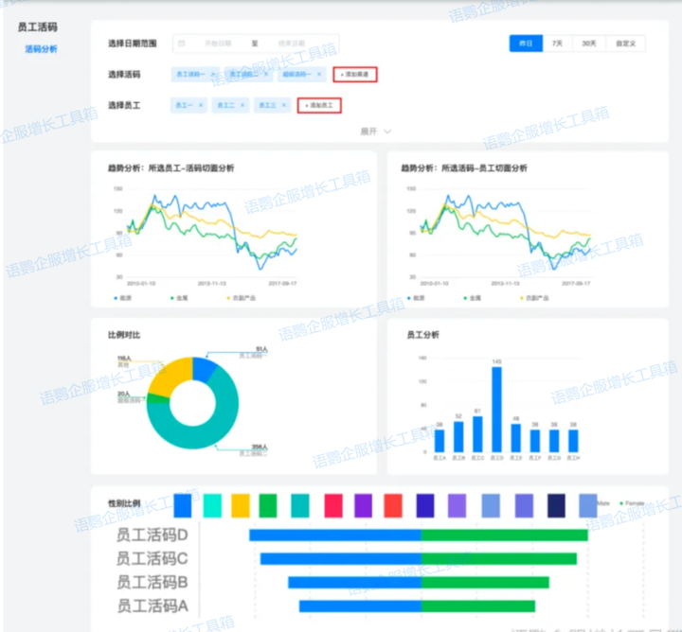Click the 添加渠道 button

(x=358, y=74)
